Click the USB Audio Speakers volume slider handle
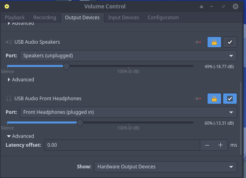This screenshot has height=178, width=246. (66, 67)
